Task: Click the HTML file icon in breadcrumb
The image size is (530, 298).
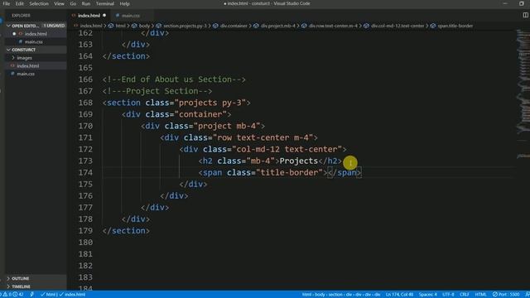Action: [x=75, y=26]
